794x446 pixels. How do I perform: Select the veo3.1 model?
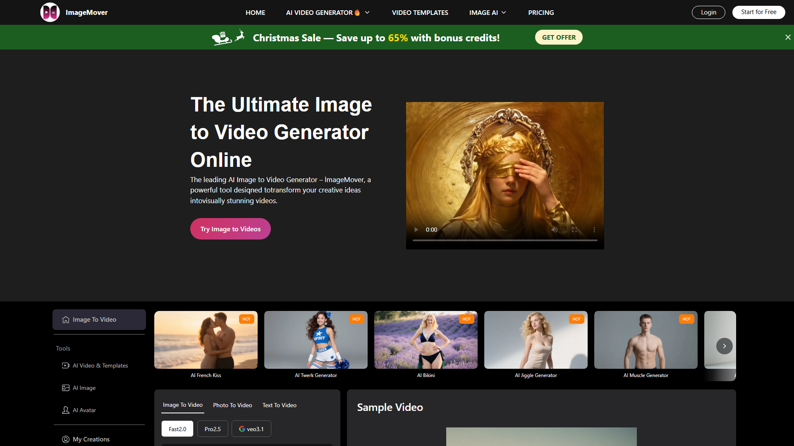coord(251,429)
